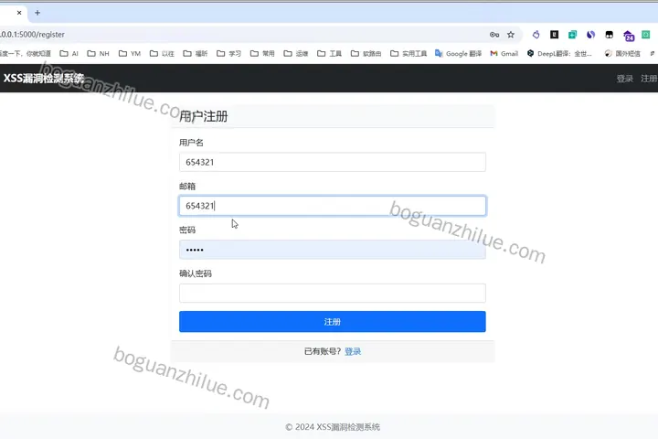Follow the 登录 link beside 已有账号?
Screen dimensions: 658x439
pos(353,351)
